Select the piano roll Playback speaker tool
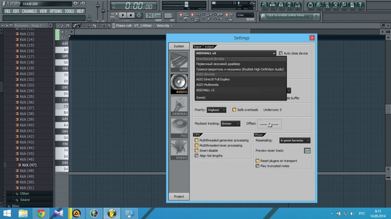Viewport: 391px width, 219px height. [108, 26]
